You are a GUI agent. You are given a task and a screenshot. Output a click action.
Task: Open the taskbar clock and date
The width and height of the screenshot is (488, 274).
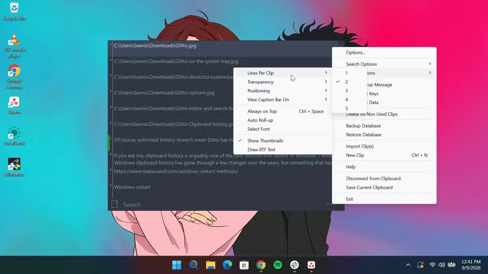click(471, 265)
